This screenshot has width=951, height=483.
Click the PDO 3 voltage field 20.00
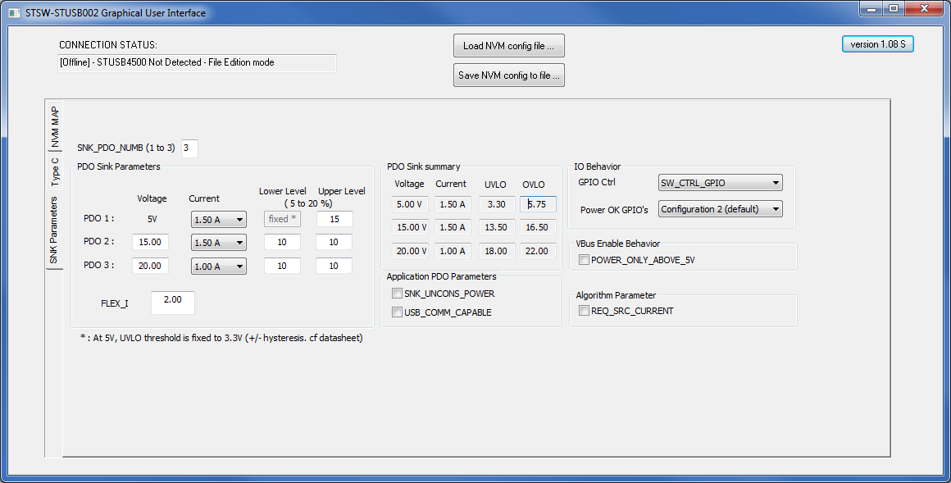(150, 266)
